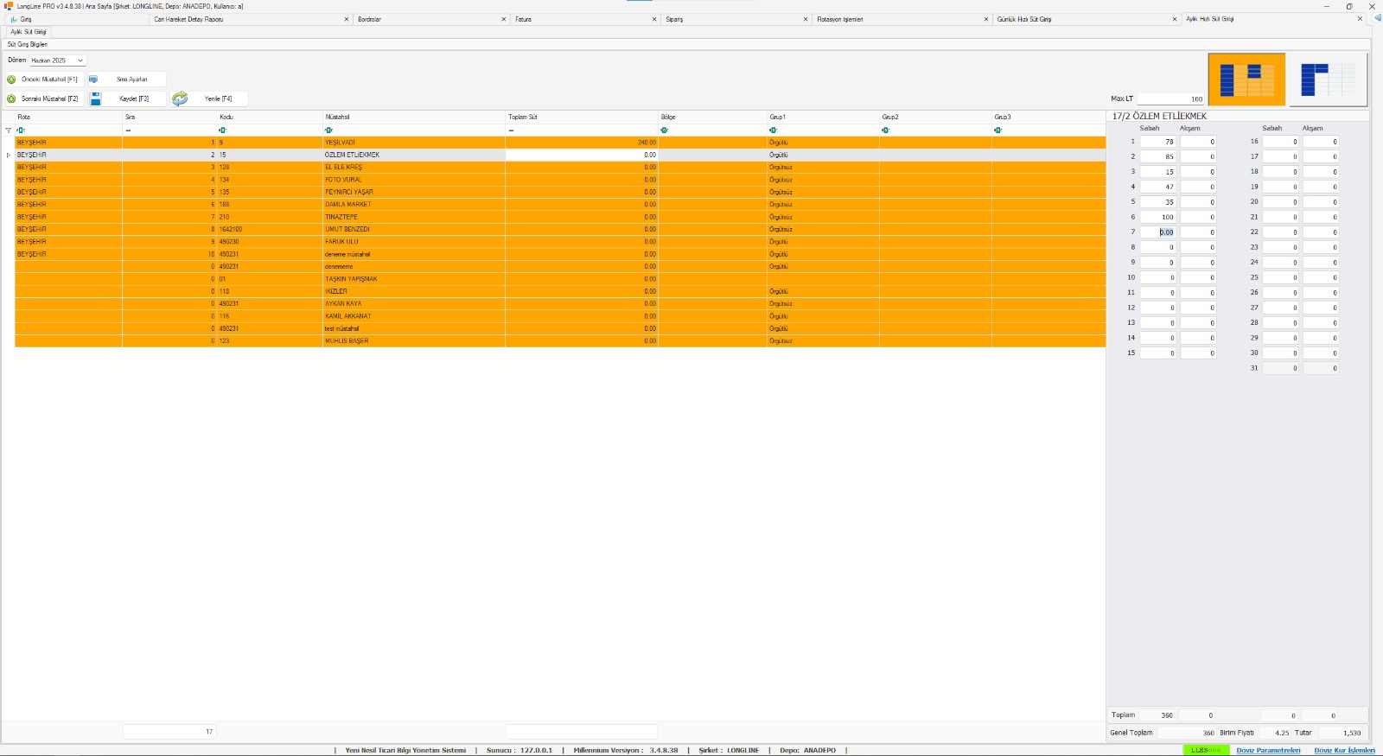This screenshot has height=756, width=1383.
Task: Sort by the Kodu column header
Action: pyautogui.click(x=270, y=117)
